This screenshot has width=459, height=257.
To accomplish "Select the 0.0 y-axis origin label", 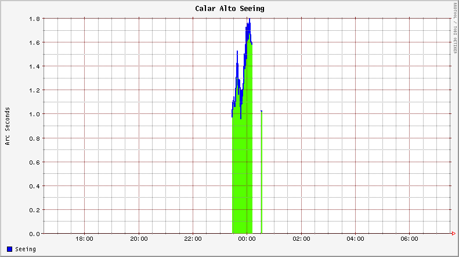I will pos(34,234).
